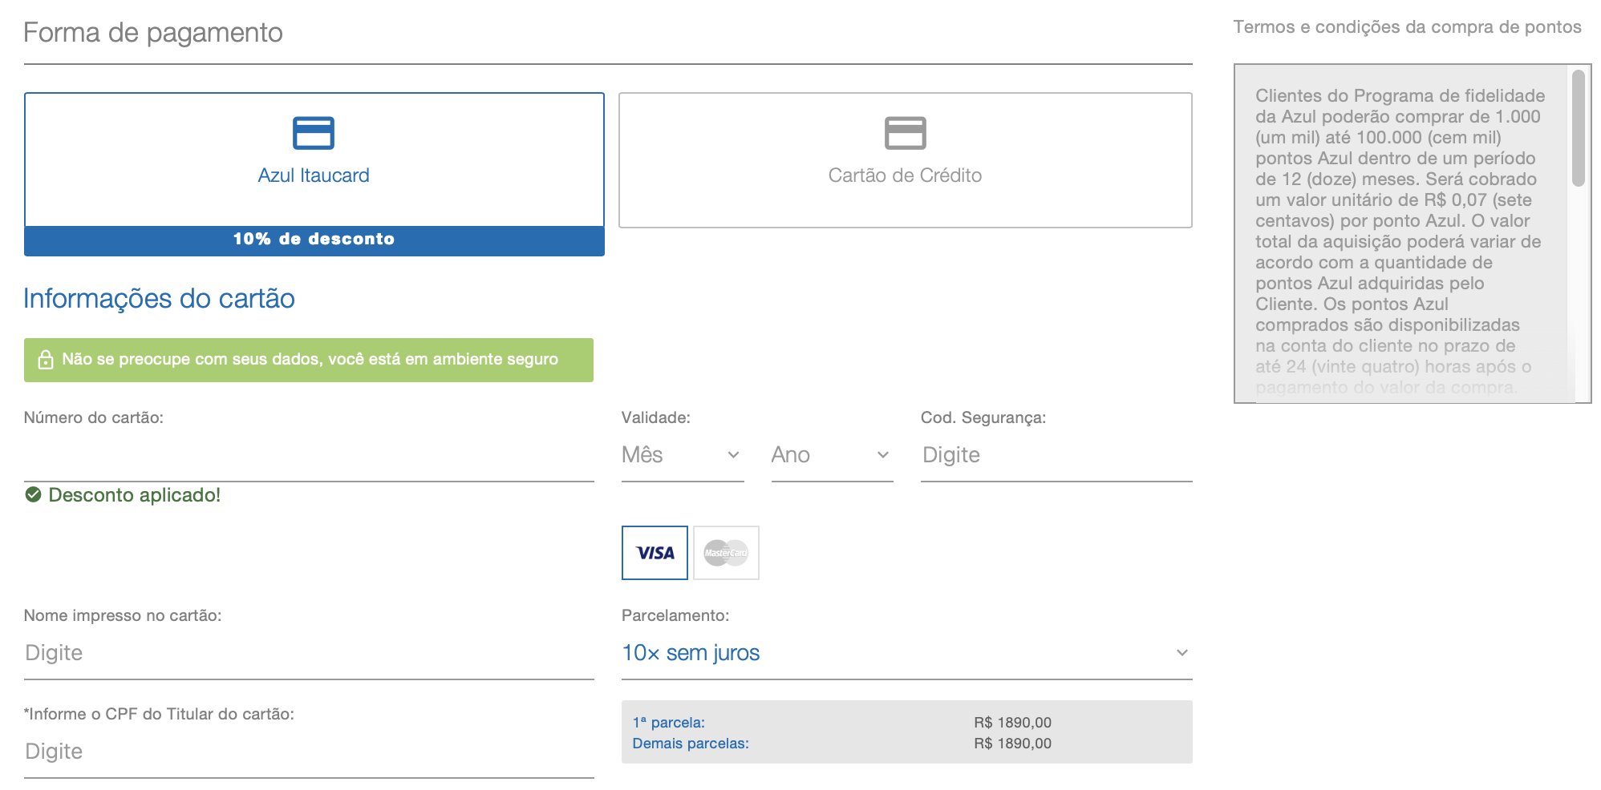Click the Demais parcelas value R$ 1890,00
1601x790 pixels.
[x=1012, y=744]
